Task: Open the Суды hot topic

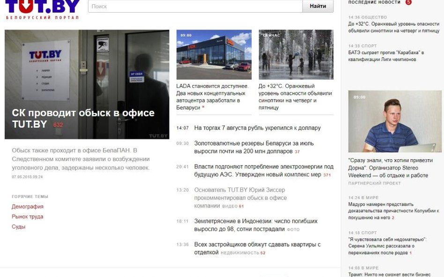Action: pos(18,227)
